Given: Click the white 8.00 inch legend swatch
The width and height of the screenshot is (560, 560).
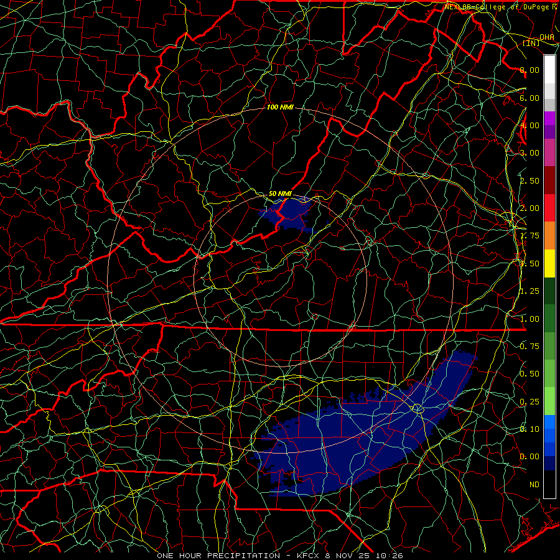Looking at the screenshot, I should [x=549, y=69].
